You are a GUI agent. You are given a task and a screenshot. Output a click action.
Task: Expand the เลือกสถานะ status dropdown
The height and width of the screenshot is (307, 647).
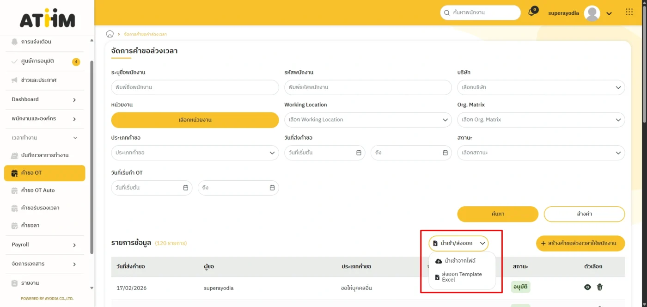541,153
